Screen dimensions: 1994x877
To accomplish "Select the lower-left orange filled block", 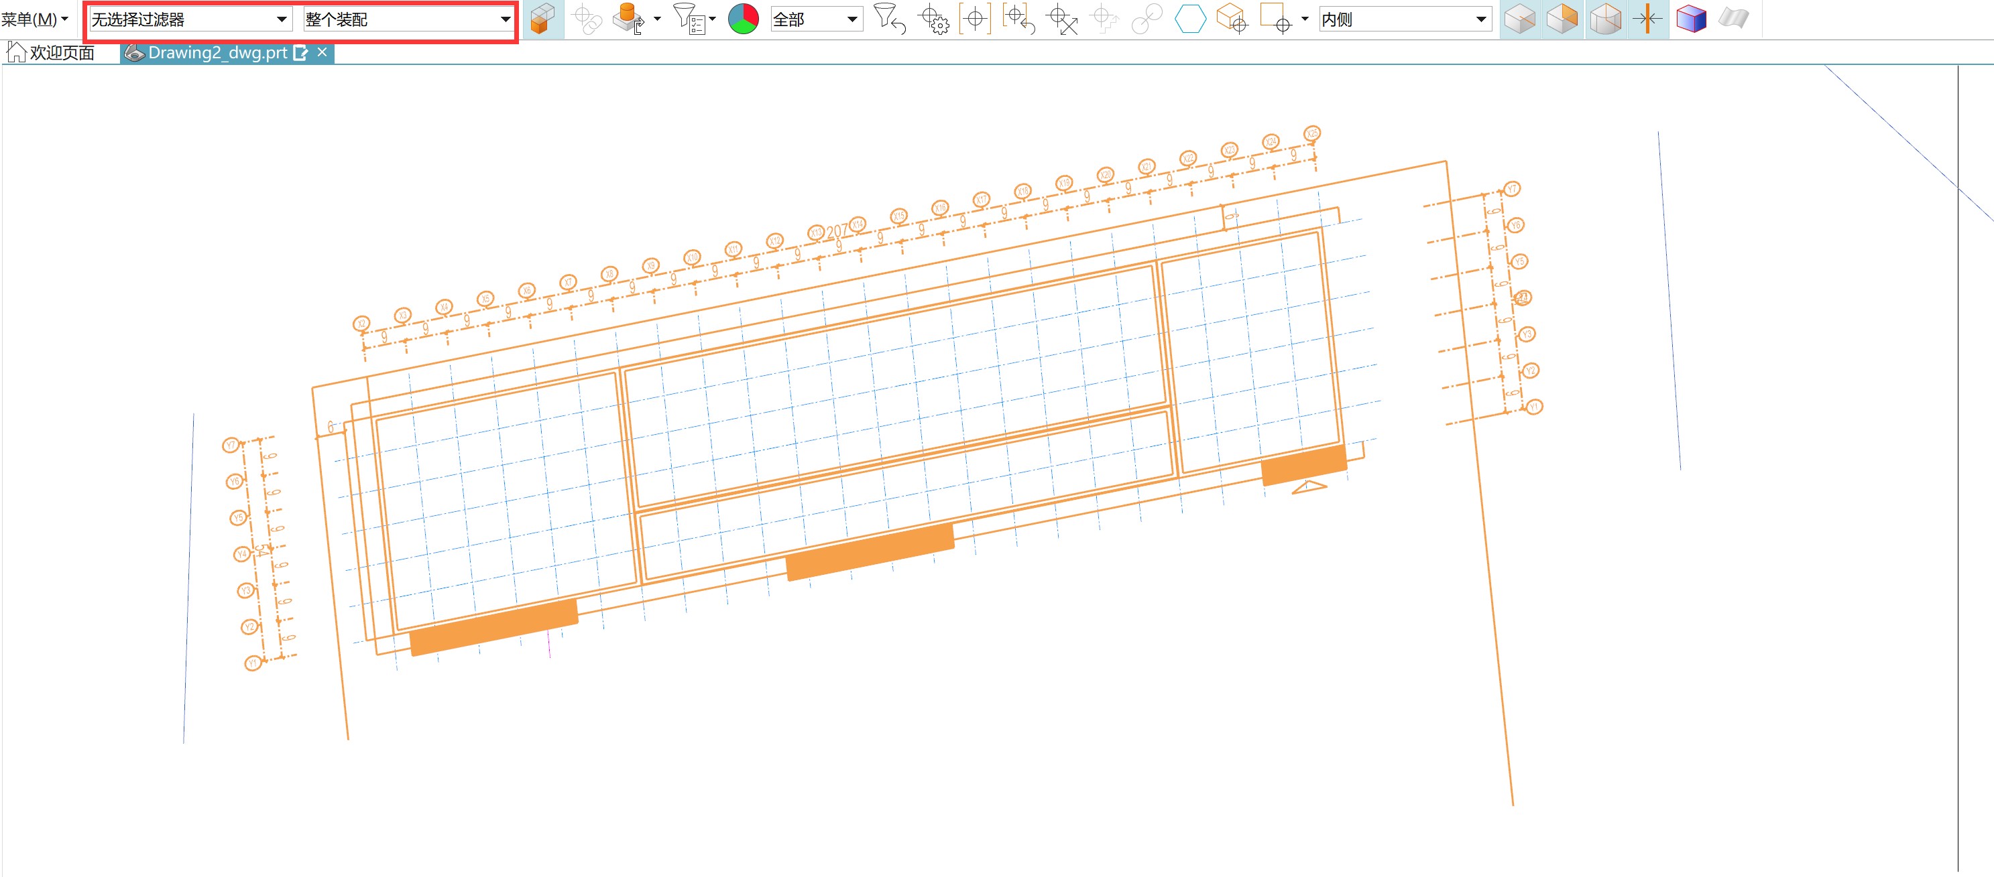I will pos(493,627).
